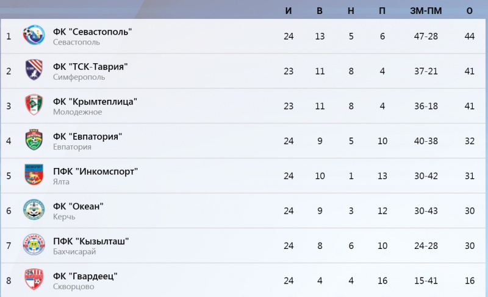This screenshot has width=488, height=297.
Task: Open the ФК "Севастополь" team link
Action: [93, 32]
